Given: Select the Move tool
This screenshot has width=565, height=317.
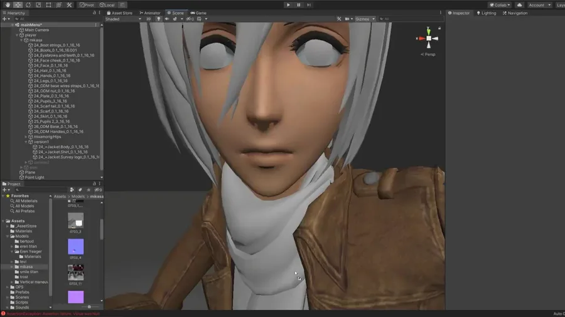Looking at the screenshot, I should (18, 5).
